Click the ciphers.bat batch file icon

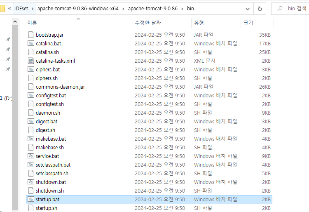[x=31, y=69]
